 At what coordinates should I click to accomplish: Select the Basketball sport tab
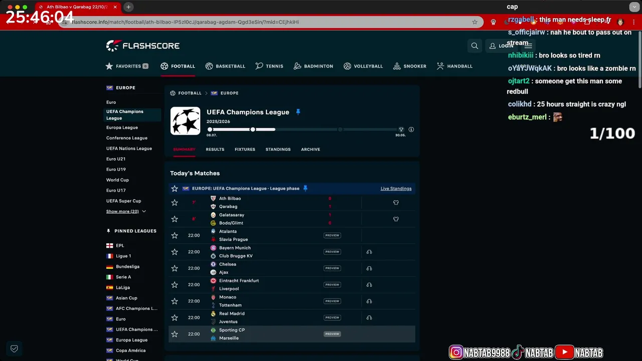pyautogui.click(x=225, y=66)
